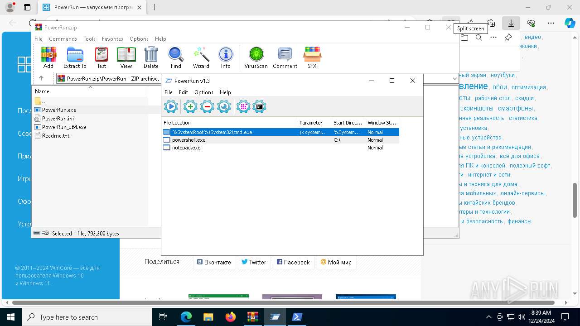Click the View icon in WinRAR toolbar

pos(126,58)
